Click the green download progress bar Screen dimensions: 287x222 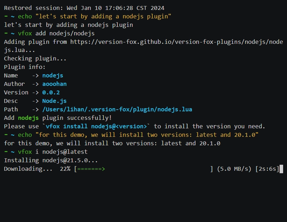[x=91, y=169]
